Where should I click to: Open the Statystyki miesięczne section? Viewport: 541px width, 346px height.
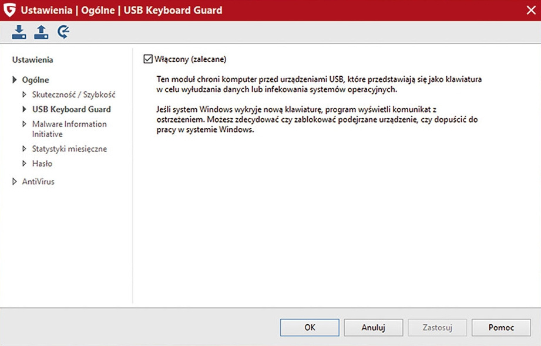tap(69, 149)
